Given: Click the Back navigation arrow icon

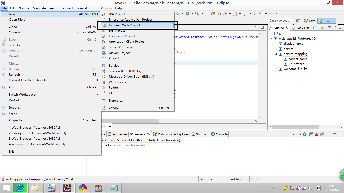Looking at the screenshot, I should 261,14.
